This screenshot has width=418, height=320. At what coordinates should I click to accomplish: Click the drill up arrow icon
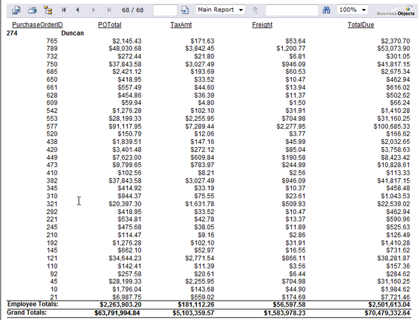pyautogui.click(x=255, y=10)
